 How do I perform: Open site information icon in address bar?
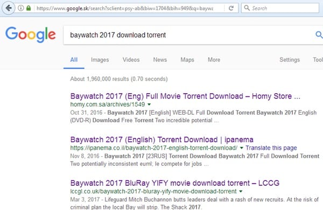tap(21, 8)
